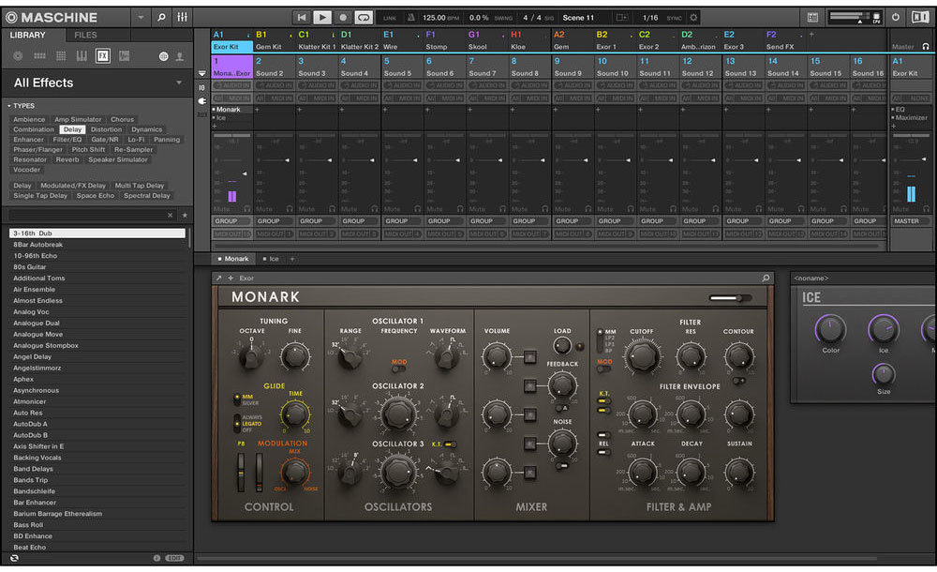Click the audio engine power icon
Image resolution: width=937 pixels, height=572 pixels.
click(895, 17)
